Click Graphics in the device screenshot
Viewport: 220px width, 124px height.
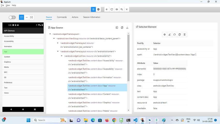(23, 62)
